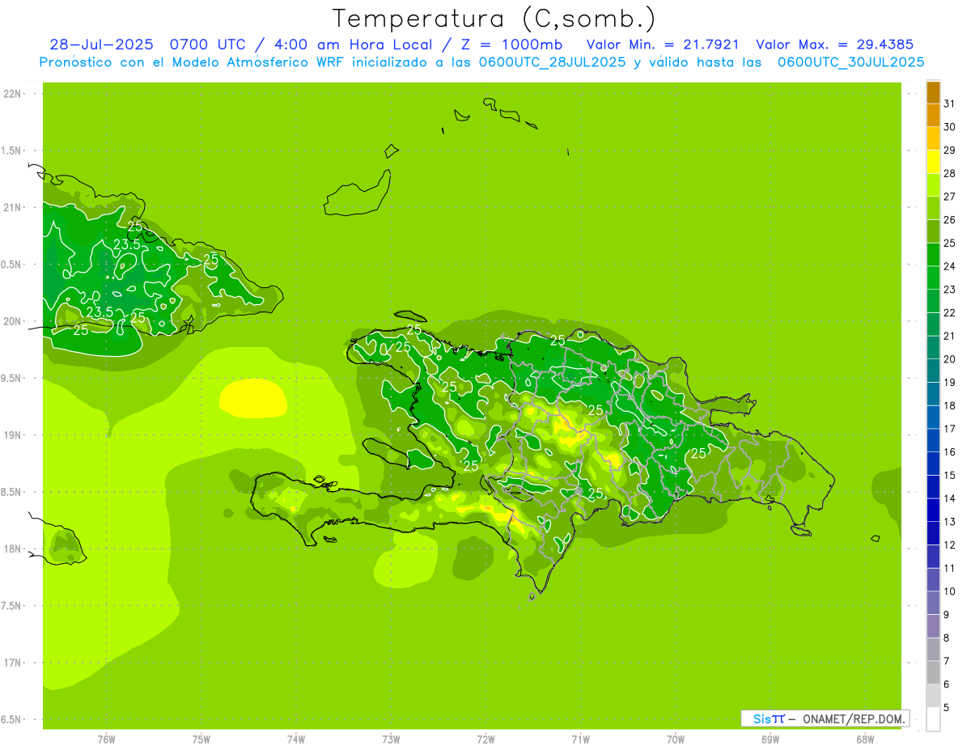Click the "Valor Min. = 21.7921" text

click(662, 44)
